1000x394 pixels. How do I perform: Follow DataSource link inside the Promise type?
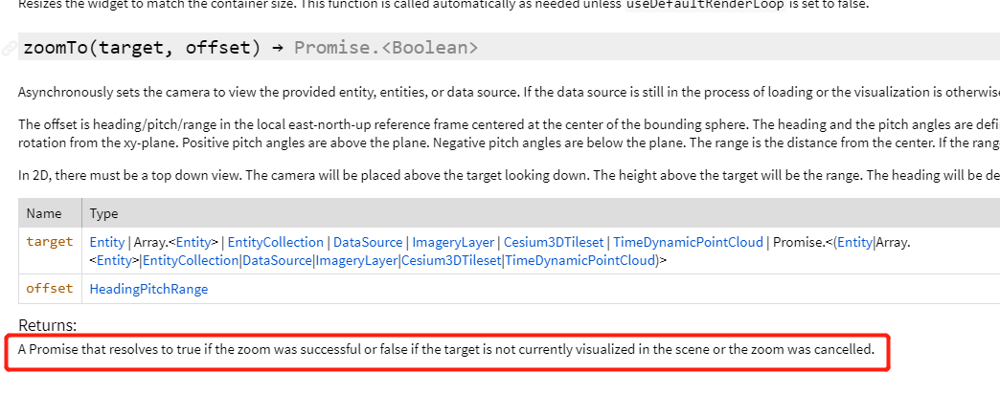[x=277, y=260]
